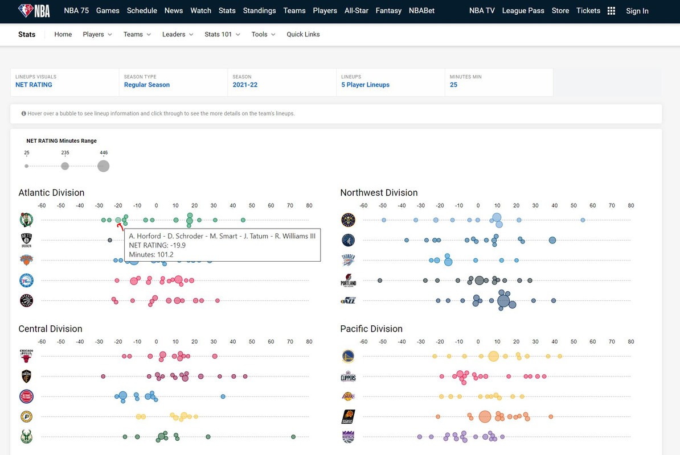This screenshot has width=680, height=455.
Task: Click the Brooklyn Nets team logo
Action: [26, 240]
